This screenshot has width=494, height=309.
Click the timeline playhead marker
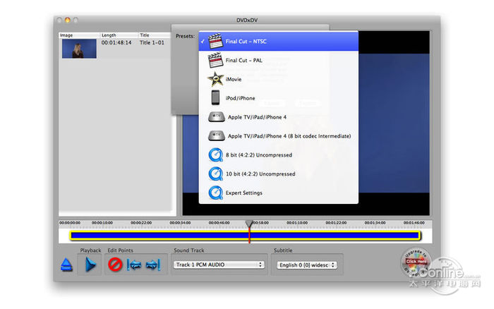click(248, 224)
